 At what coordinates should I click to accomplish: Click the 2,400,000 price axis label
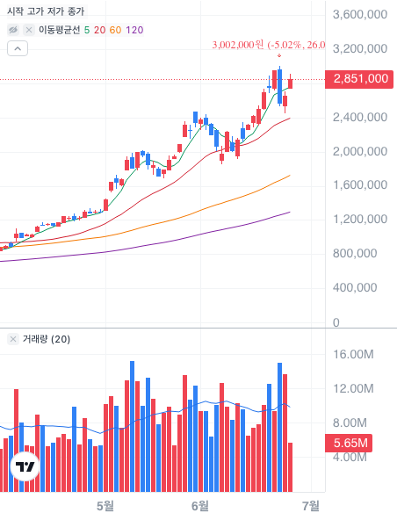360,118
